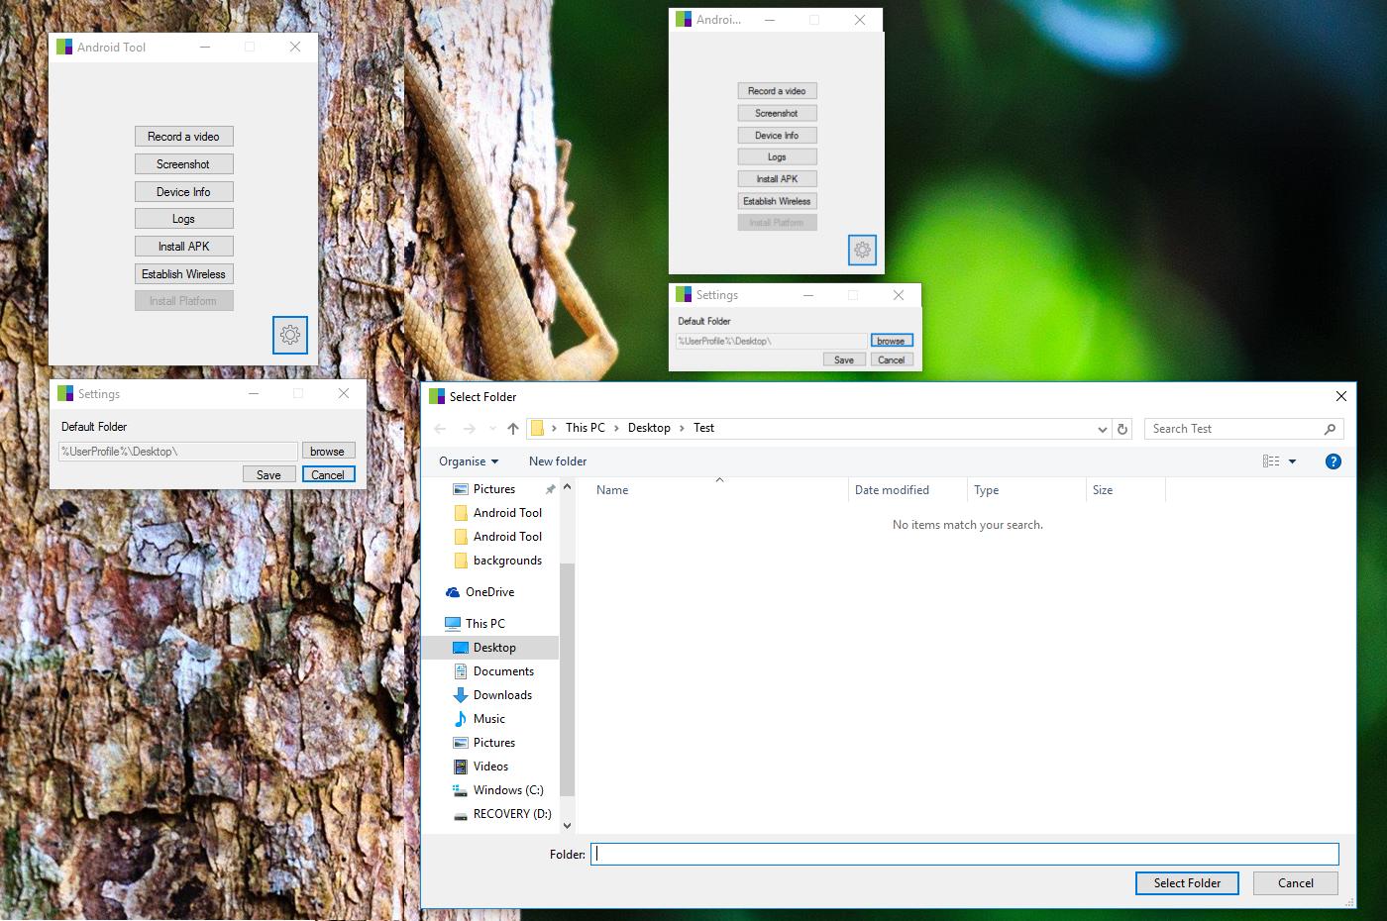Navigate back in the Select Folder dialog
Viewport: 1387px width, 921px height.
click(440, 428)
